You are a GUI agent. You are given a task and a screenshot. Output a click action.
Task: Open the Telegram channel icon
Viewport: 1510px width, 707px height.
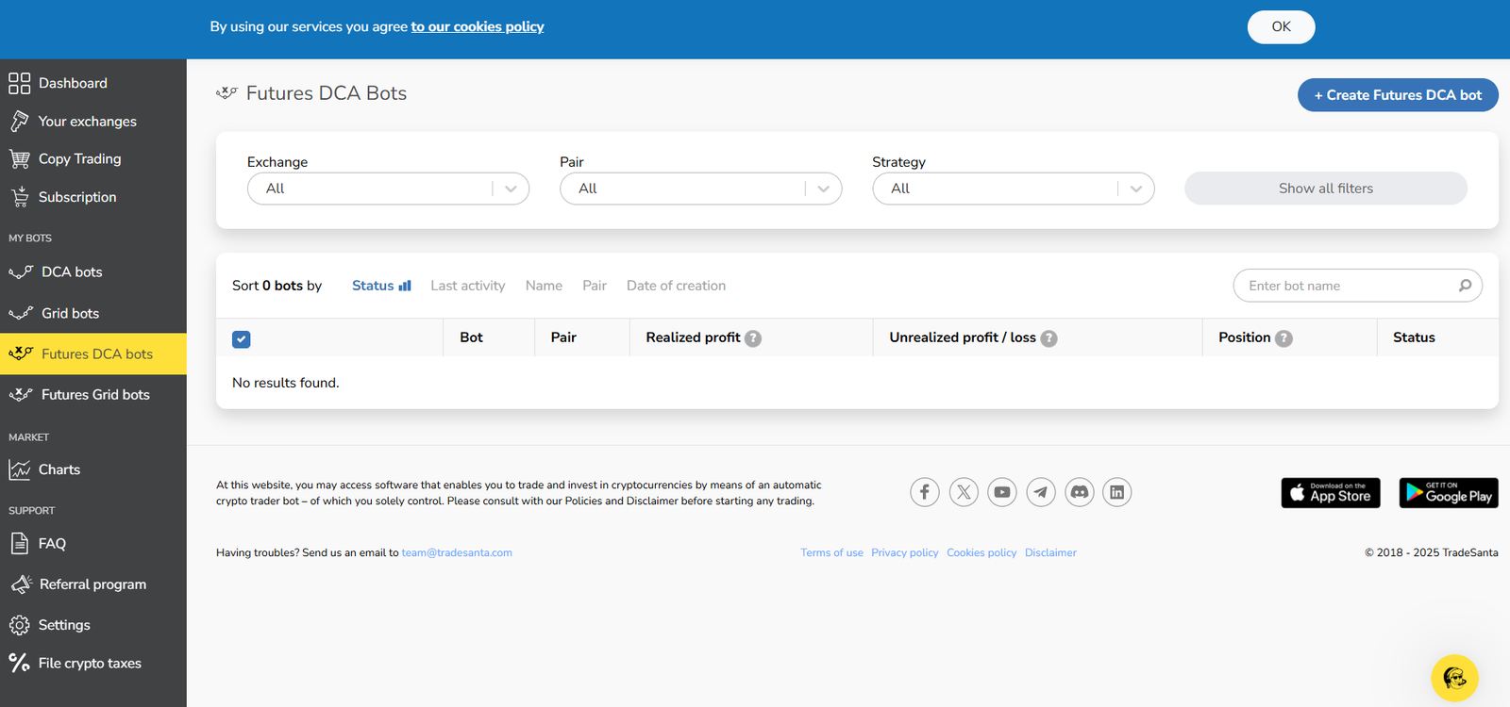pyautogui.click(x=1040, y=492)
